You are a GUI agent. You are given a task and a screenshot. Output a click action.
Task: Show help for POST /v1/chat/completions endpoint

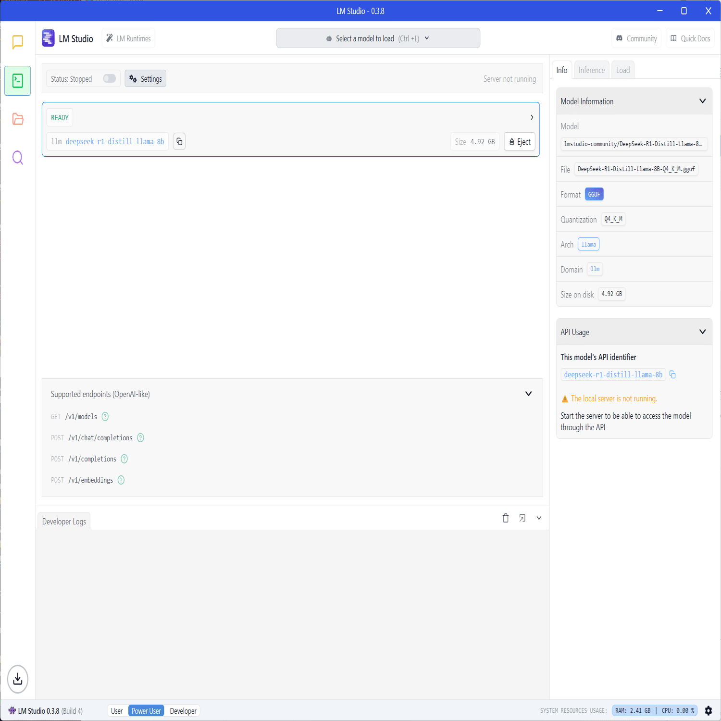[141, 438]
